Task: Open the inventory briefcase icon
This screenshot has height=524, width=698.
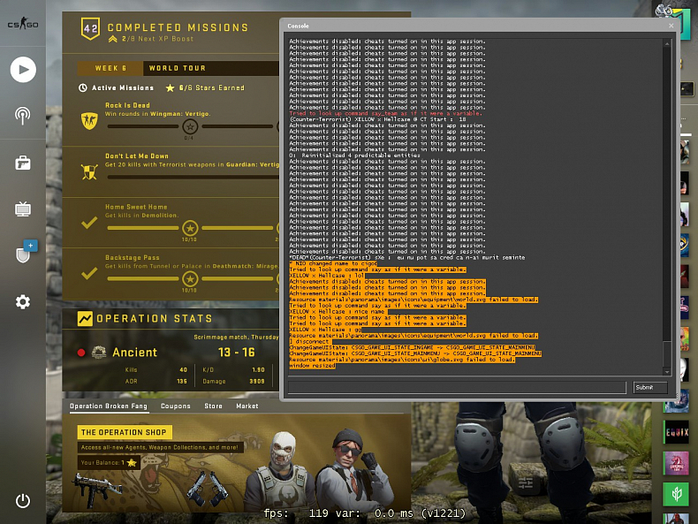Action: click(23, 163)
